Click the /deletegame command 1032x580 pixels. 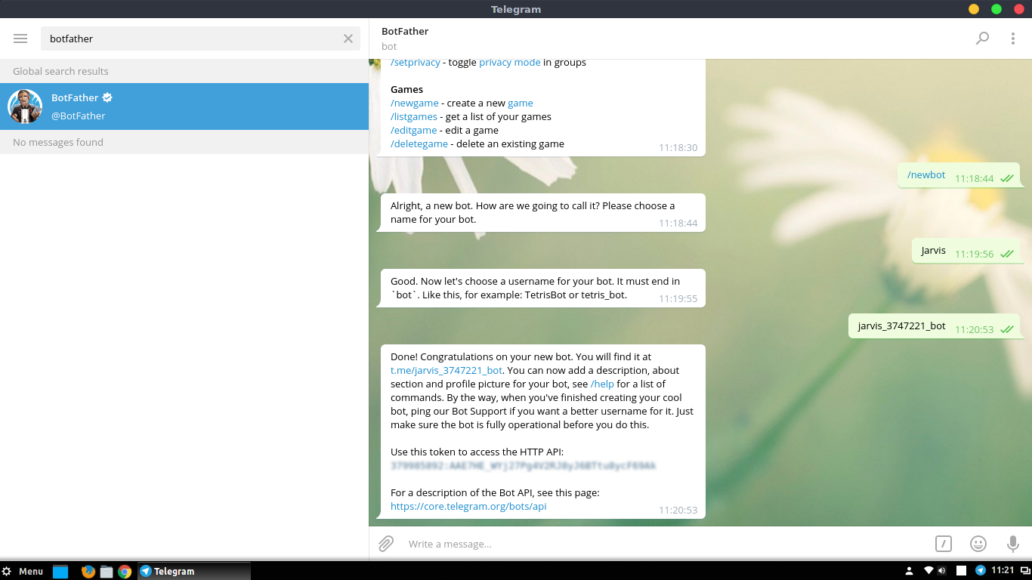click(x=419, y=144)
